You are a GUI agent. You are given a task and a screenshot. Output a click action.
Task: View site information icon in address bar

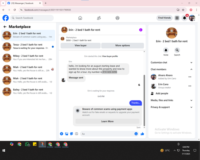tap(21, 10)
